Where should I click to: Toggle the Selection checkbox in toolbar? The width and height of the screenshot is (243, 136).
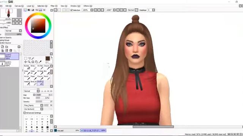(x=71, y=10)
